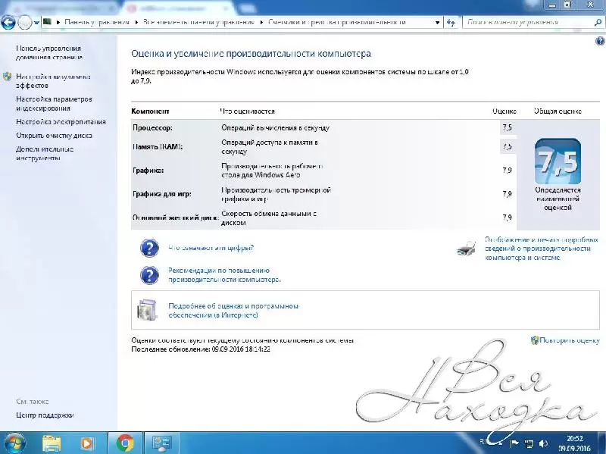
Task: Open the Windows Start menu orb
Action: pos(15,443)
